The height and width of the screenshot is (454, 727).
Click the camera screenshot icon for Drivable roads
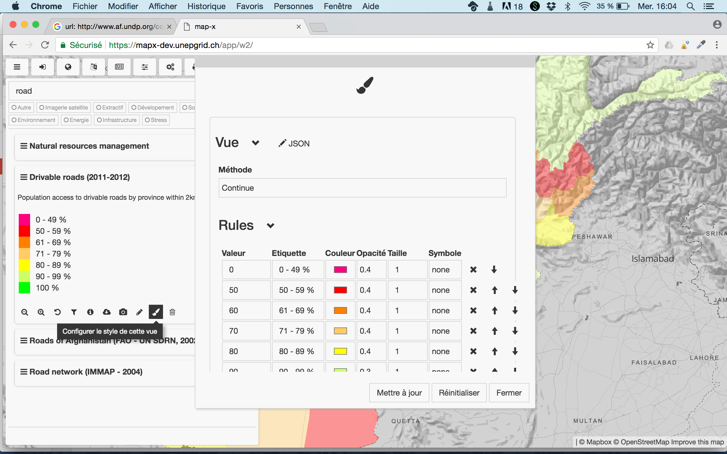[123, 312]
